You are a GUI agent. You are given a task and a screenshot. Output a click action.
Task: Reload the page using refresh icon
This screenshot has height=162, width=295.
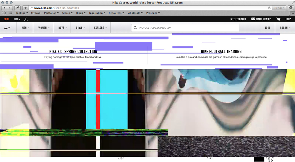[x=269, y=8]
